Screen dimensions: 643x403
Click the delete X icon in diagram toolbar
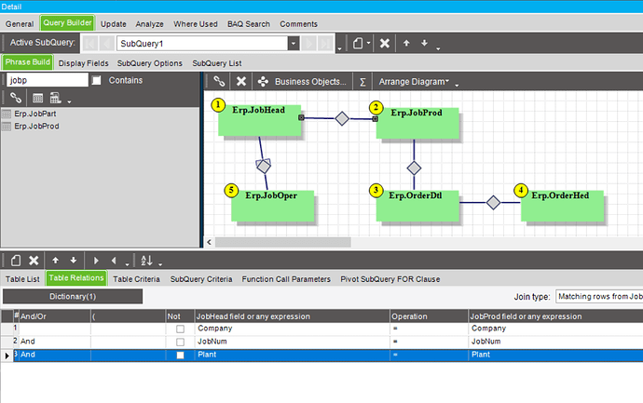coord(241,82)
